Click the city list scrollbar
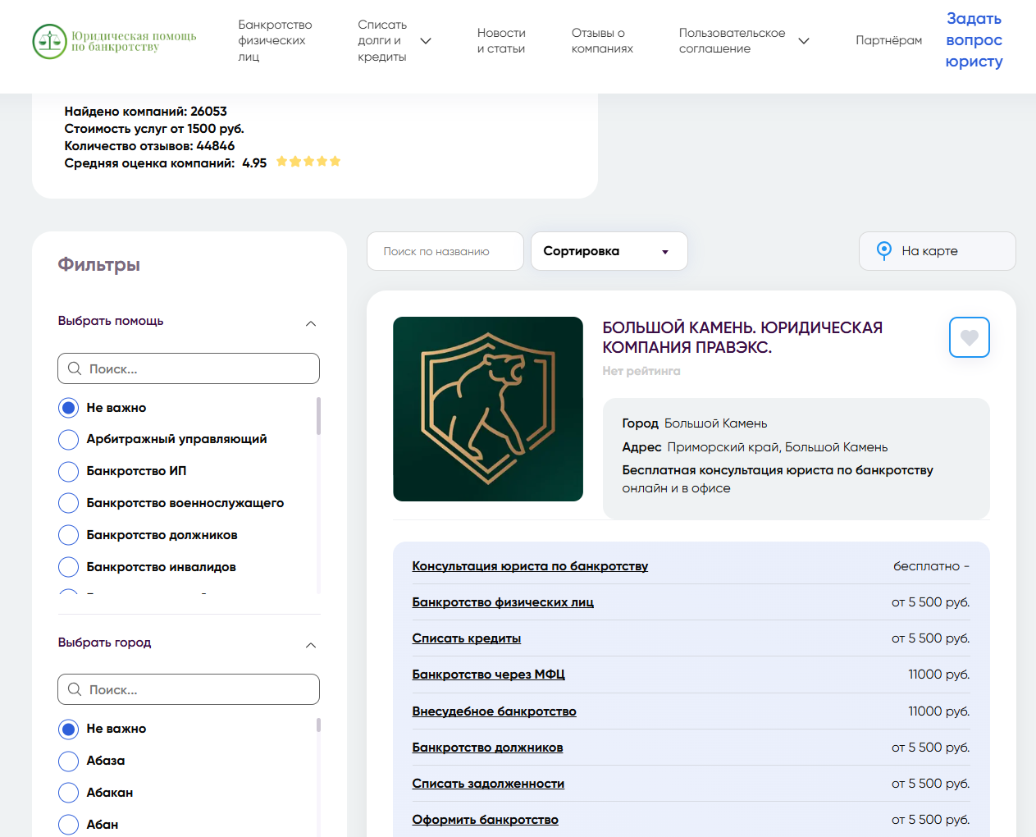The width and height of the screenshot is (1036, 837). point(318,725)
